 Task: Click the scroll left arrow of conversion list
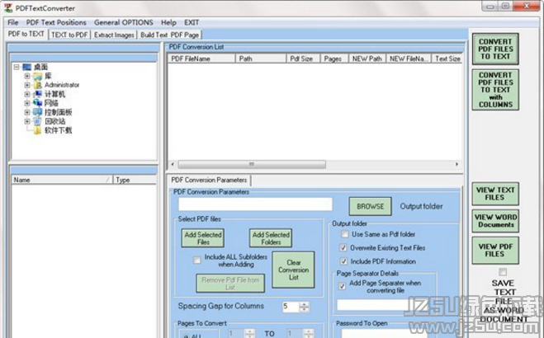pyautogui.click(x=173, y=164)
